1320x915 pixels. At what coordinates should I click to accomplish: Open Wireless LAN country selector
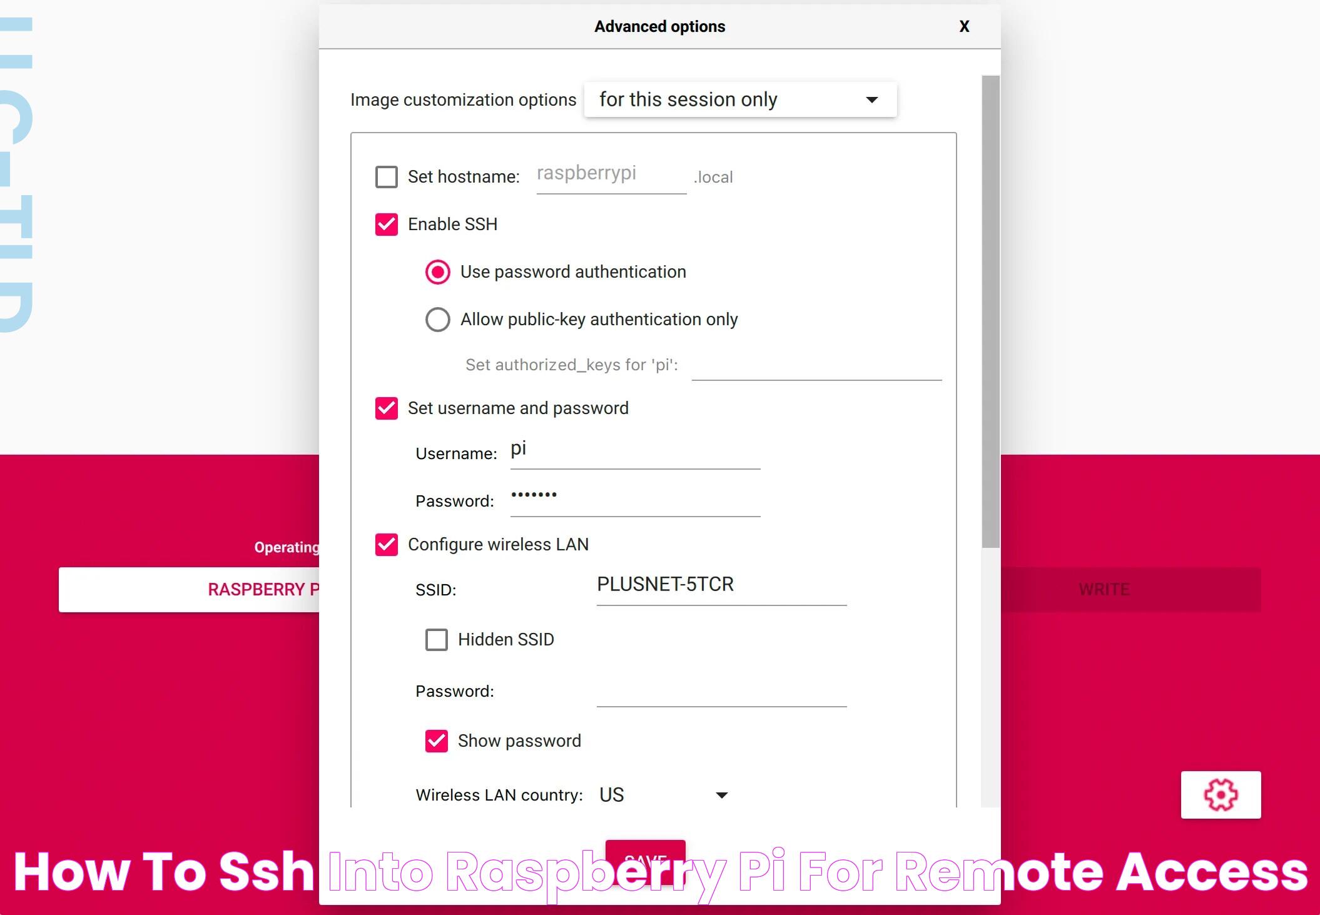(x=665, y=794)
